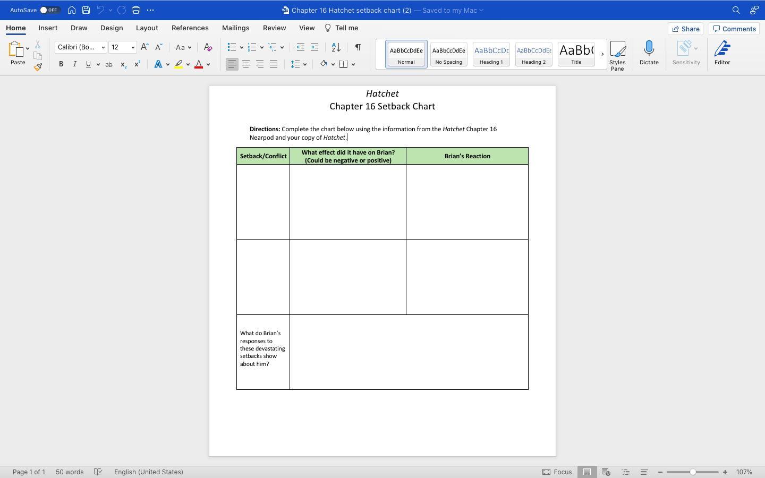Click the Paste clipboard icon

16,49
